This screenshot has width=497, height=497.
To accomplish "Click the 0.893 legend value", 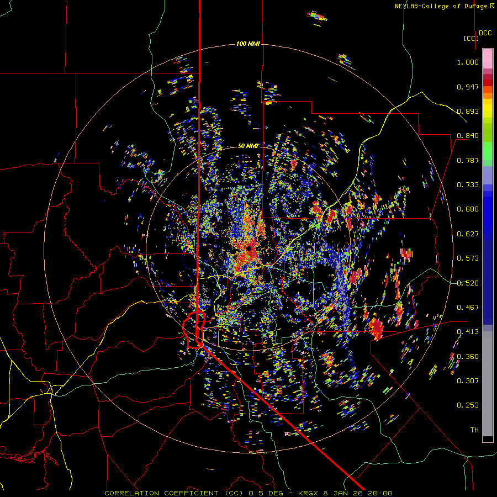I will 468,111.
